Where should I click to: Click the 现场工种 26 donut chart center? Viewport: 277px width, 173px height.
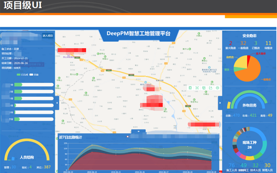[x=249, y=144]
